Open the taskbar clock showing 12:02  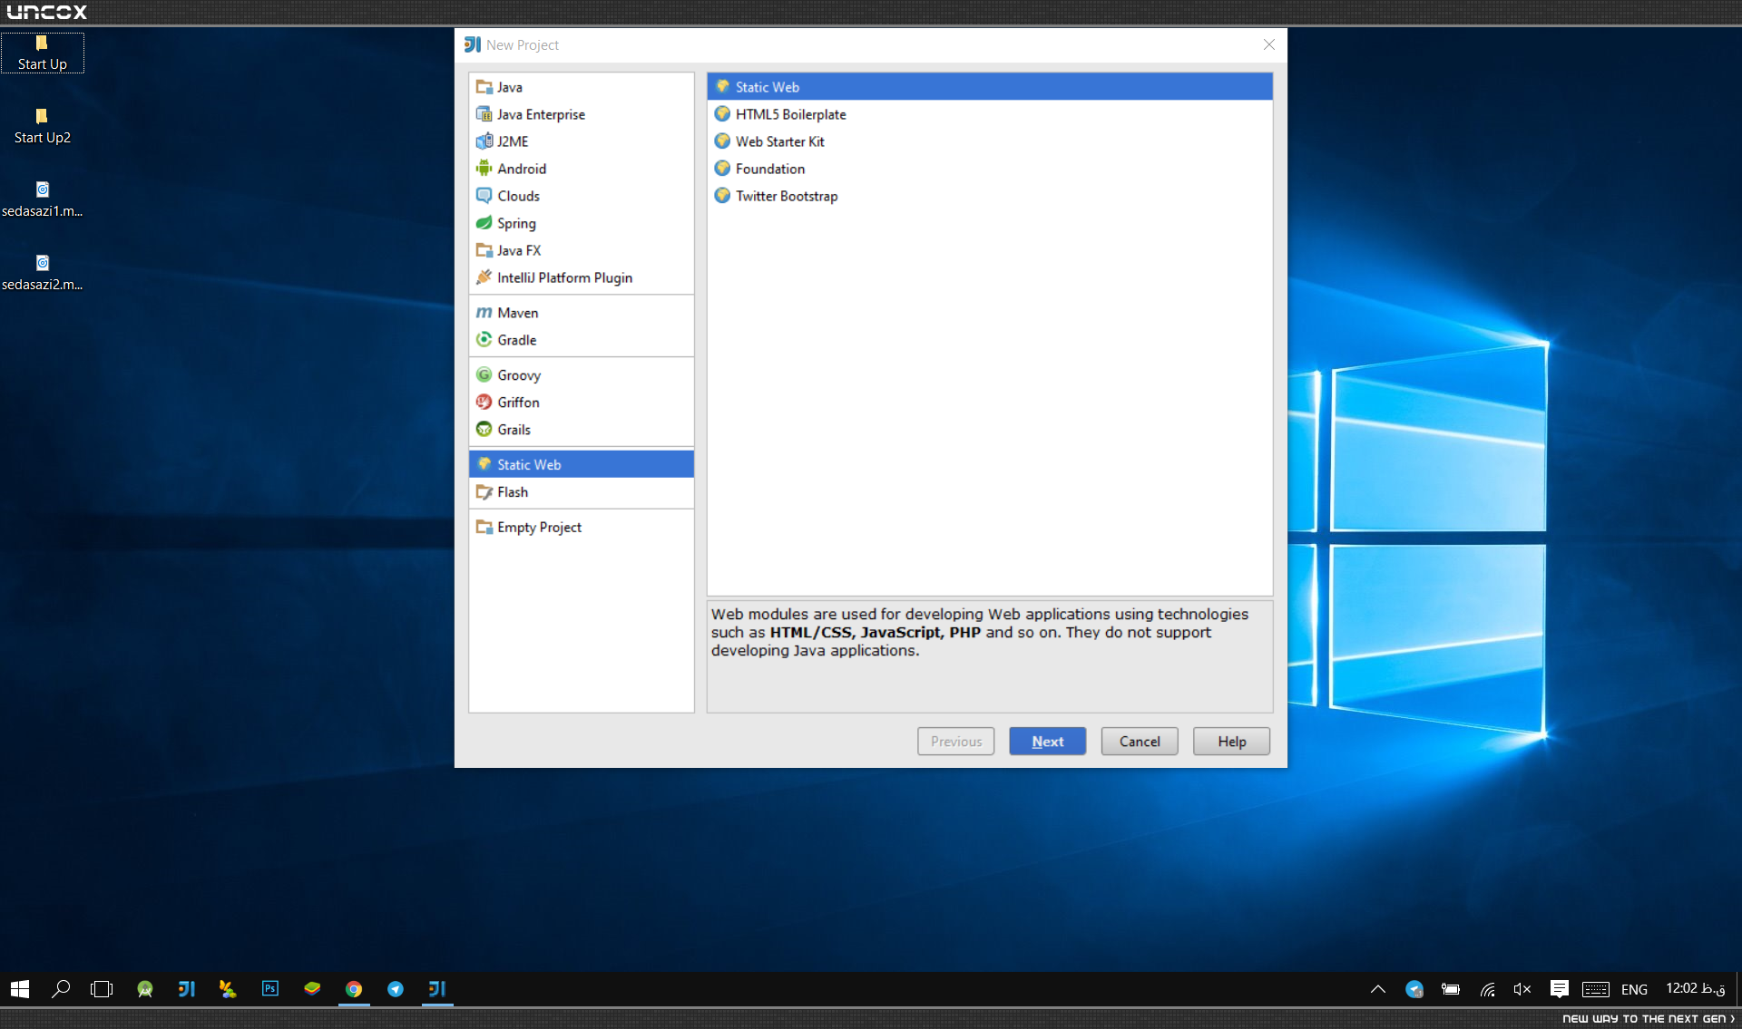[1695, 989]
